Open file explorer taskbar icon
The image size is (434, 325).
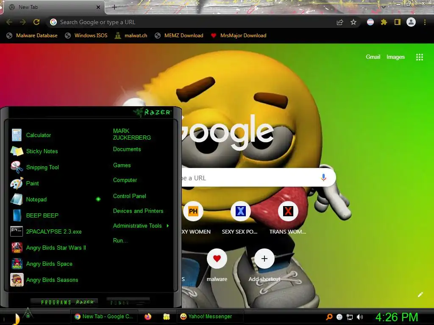click(x=166, y=317)
